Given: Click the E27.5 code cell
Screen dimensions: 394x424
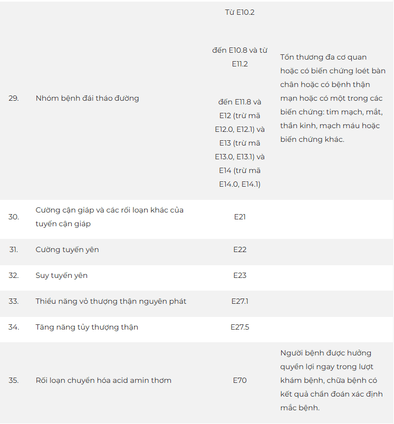Looking at the screenshot, I should coord(239,327).
